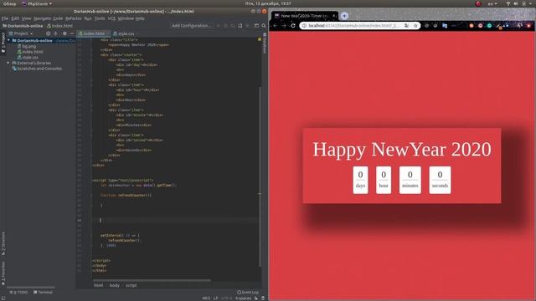536x301 pixels.
Task: Click the lock read-only icon in status bar
Action: pyautogui.click(x=256, y=298)
